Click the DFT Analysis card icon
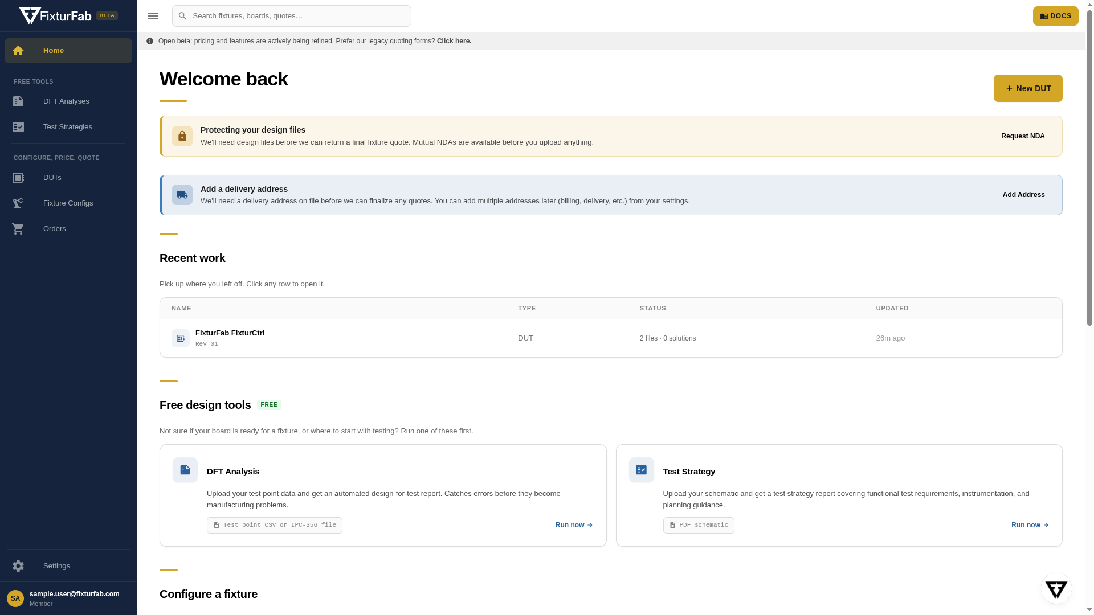Screen dimensions: 1094x615 click(x=185, y=470)
